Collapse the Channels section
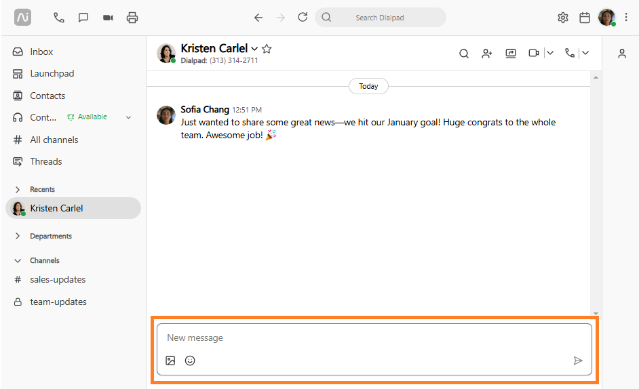The height and width of the screenshot is (389, 639). tap(18, 261)
